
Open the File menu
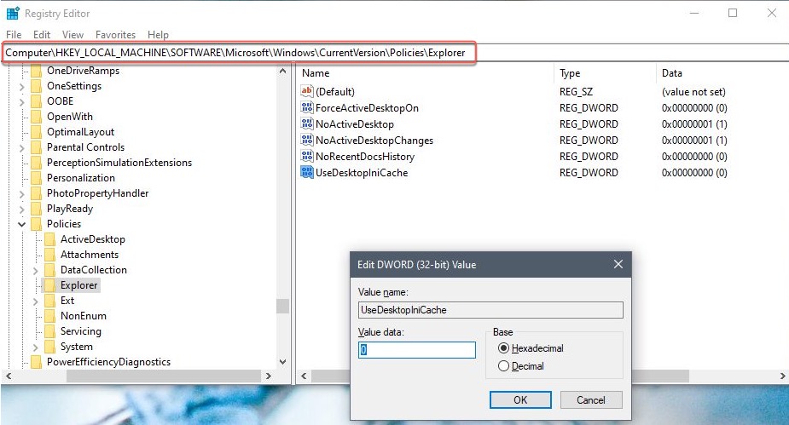[14, 35]
